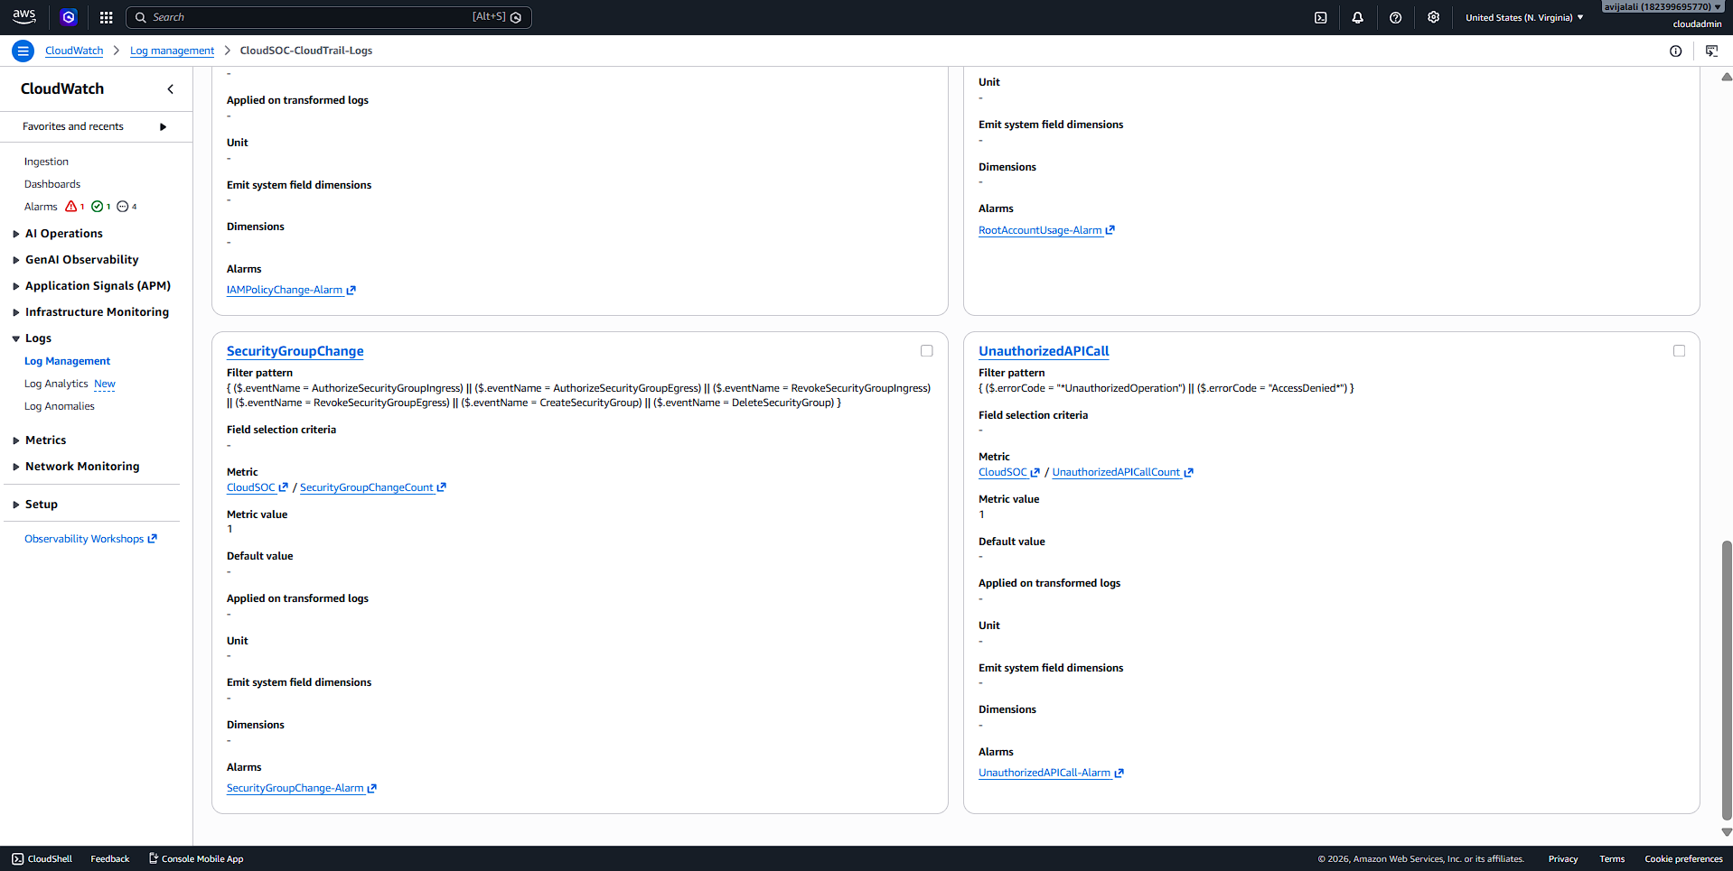The height and width of the screenshot is (871, 1733).
Task: Go to Ingestion in sidebar
Action: tap(46, 162)
